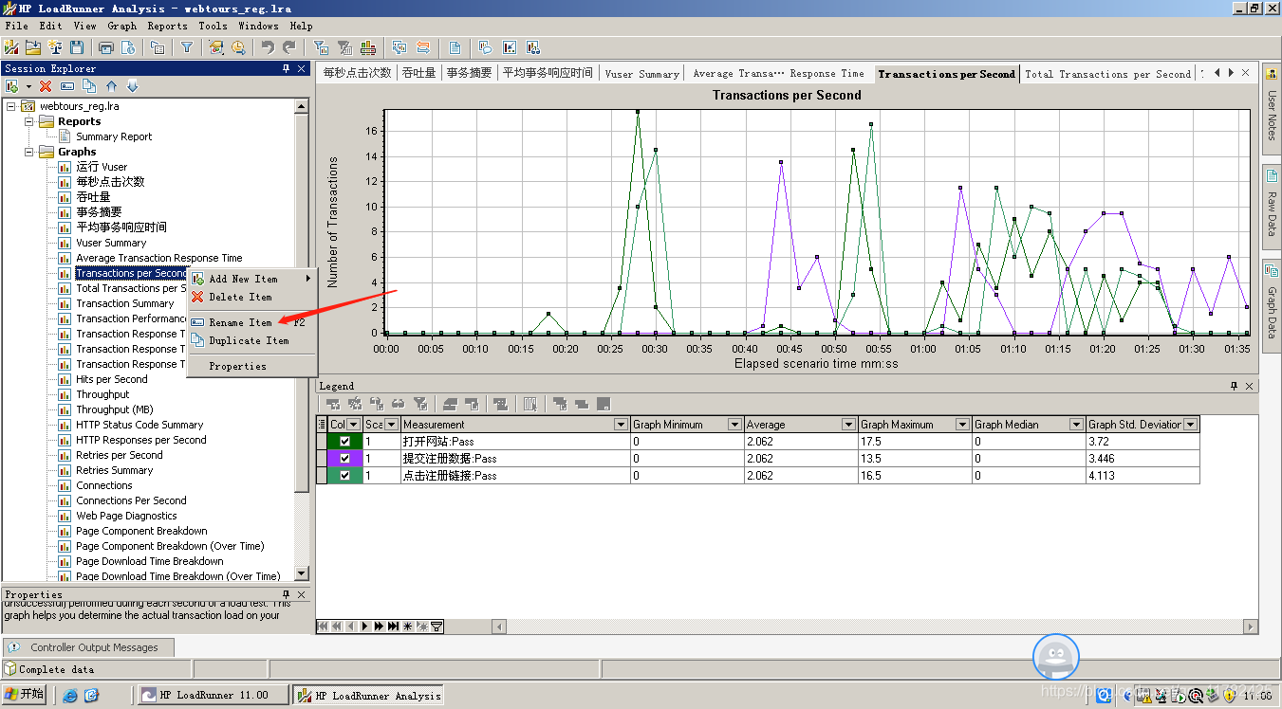Image resolution: width=1282 pixels, height=709 pixels.
Task: Click the first-record button in navigator bar
Action: point(323,627)
